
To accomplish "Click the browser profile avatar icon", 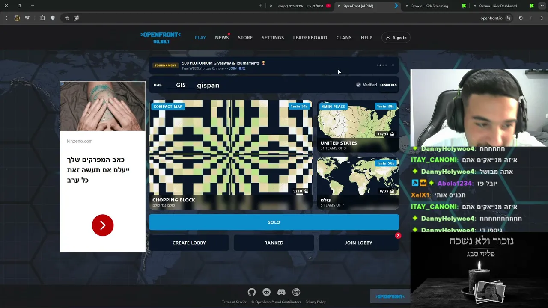I will pyautogui.click(x=17, y=18).
